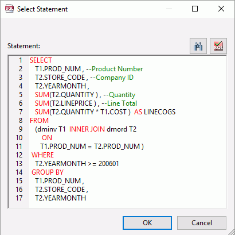Screen dimensions: 235x235
Task: Click SUM(T2.QUANTITY ) on line 5
Action: pyautogui.click(x=66, y=95)
